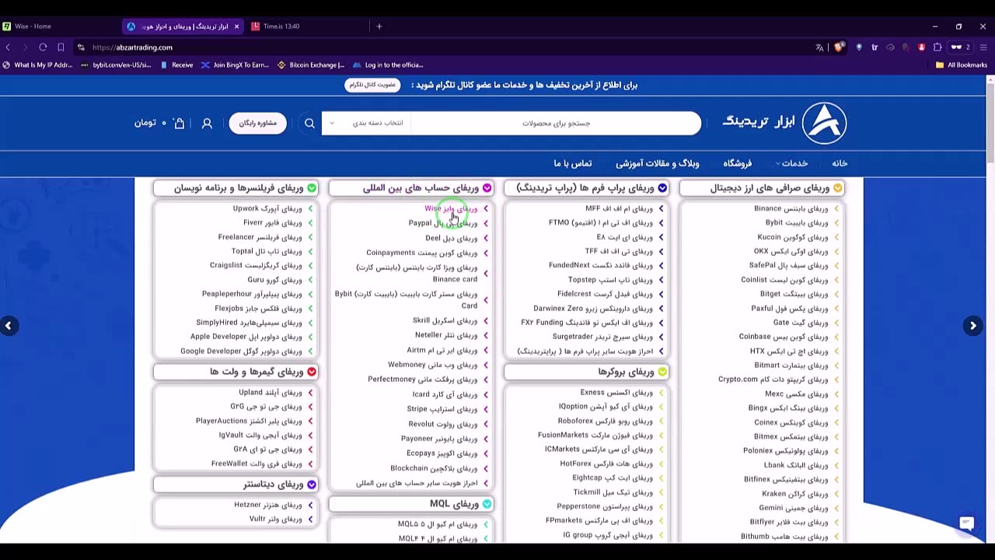This screenshot has width=995, height=560.
Task: Click وریفای حساب های بین المللی heading
Action: pyautogui.click(x=421, y=188)
